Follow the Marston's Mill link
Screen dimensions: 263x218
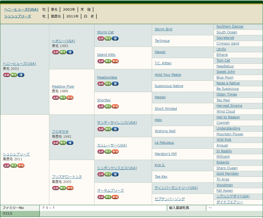point(166,154)
